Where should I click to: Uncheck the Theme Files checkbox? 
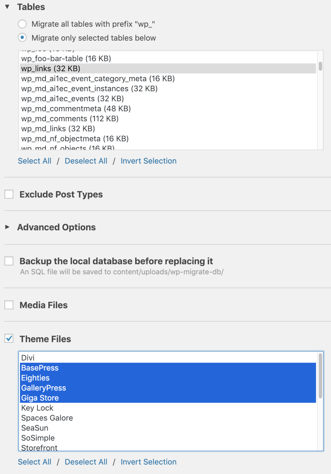tap(9, 339)
